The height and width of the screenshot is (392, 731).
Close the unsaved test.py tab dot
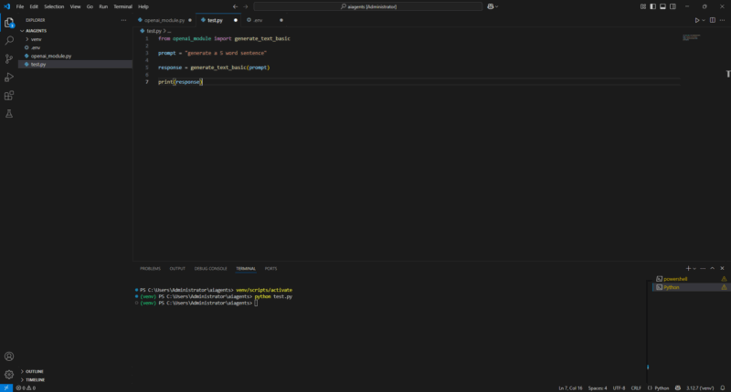point(236,20)
